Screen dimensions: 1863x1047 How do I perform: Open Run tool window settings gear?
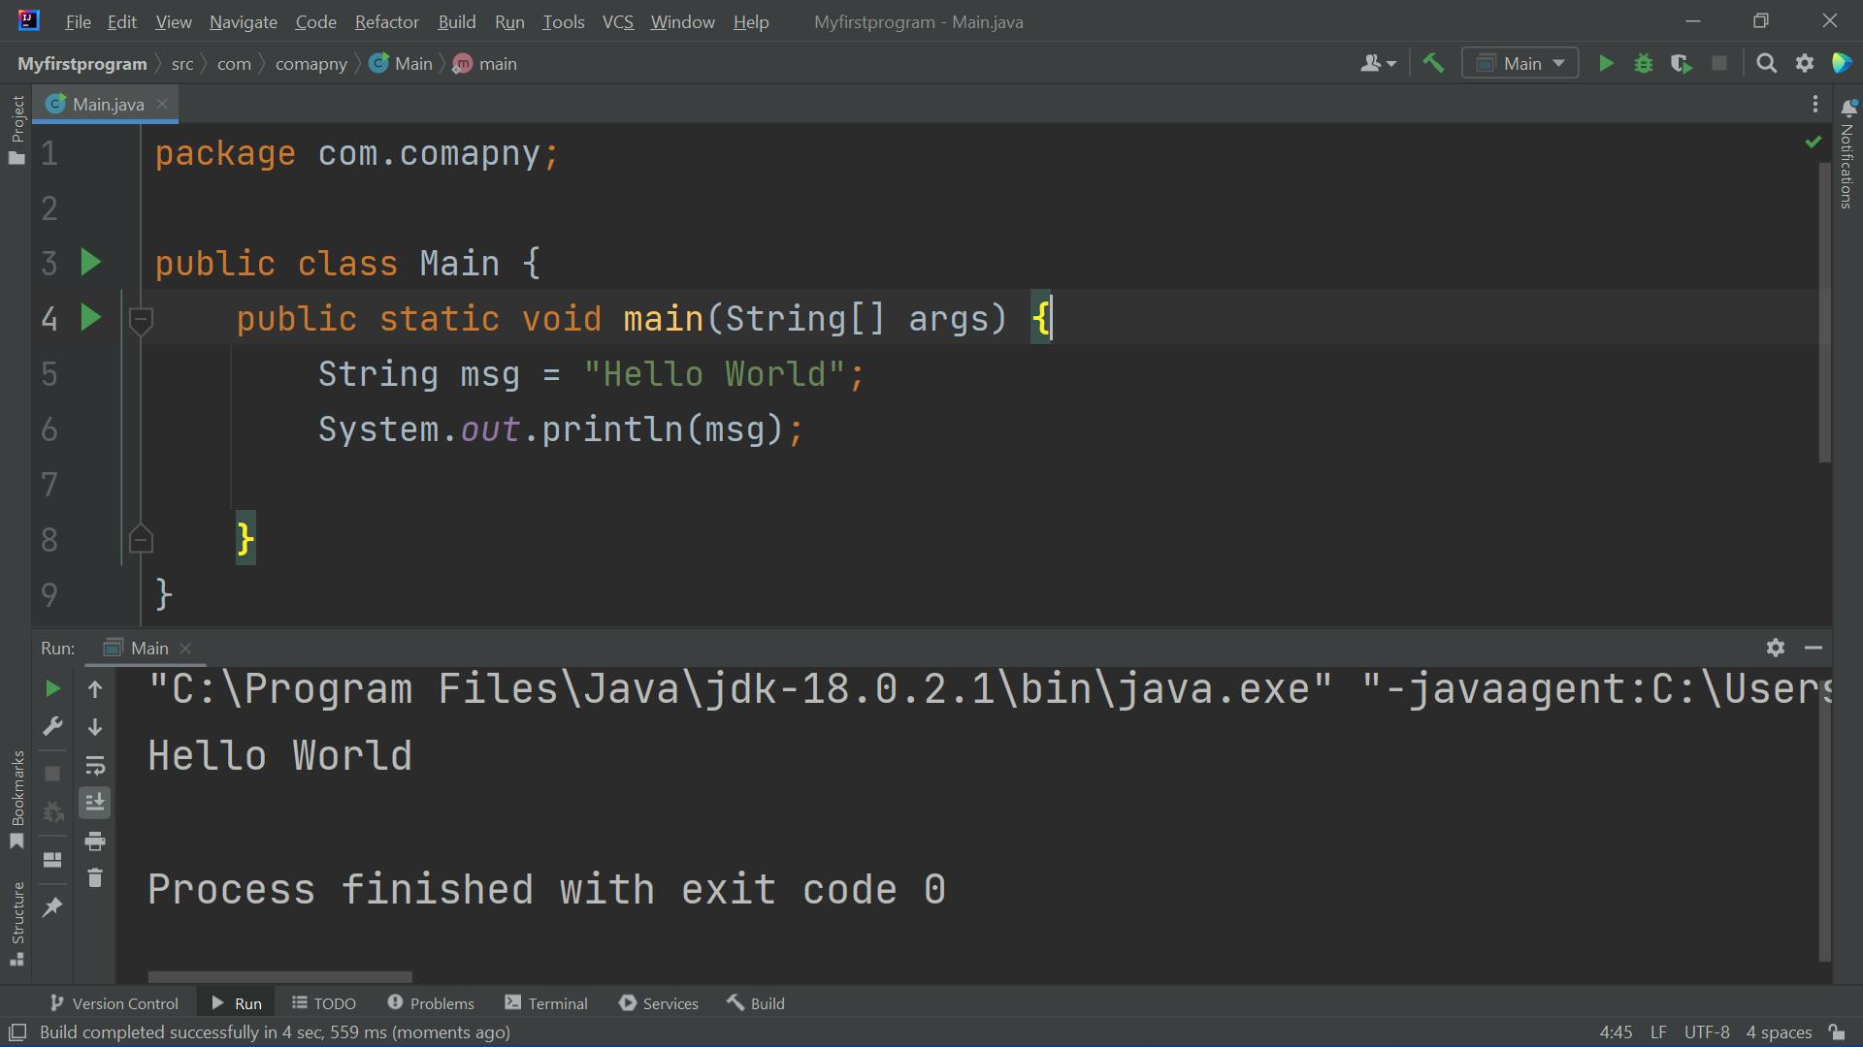(x=1776, y=648)
